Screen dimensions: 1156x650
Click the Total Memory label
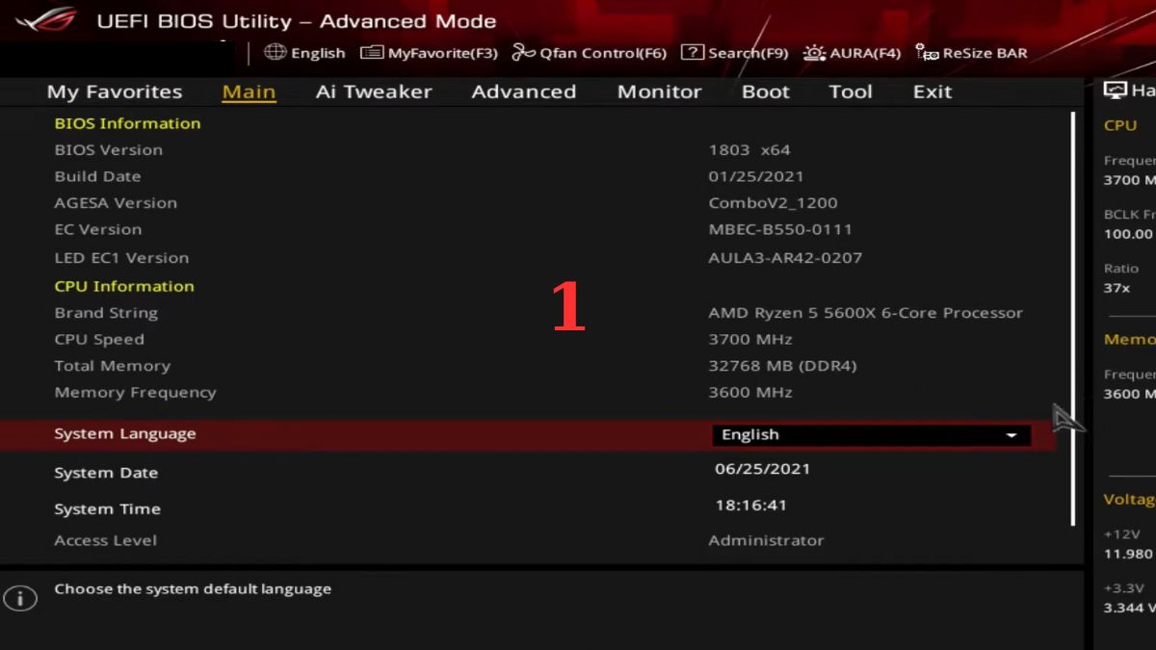click(x=113, y=366)
